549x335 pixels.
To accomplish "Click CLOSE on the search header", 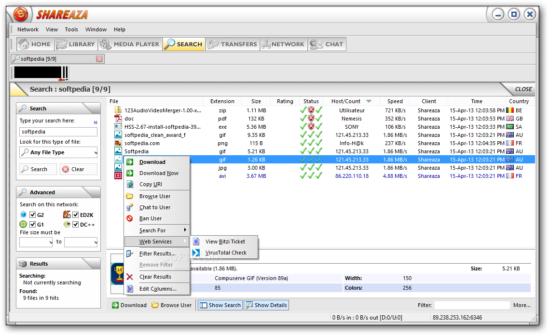I will [523, 89].
